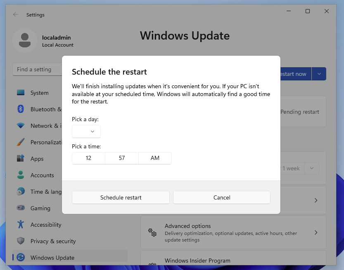Open the Time & language globe icon

pyautogui.click(x=21, y=191)
